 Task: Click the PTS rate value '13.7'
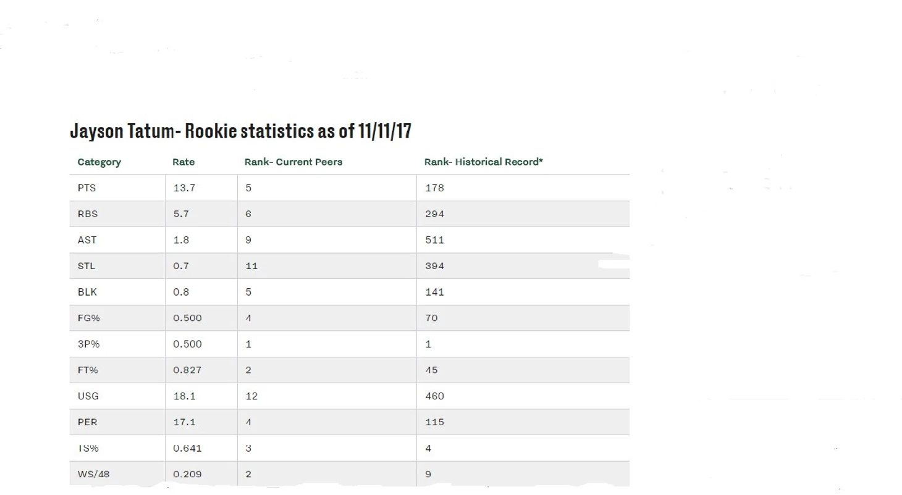[184, 188]
